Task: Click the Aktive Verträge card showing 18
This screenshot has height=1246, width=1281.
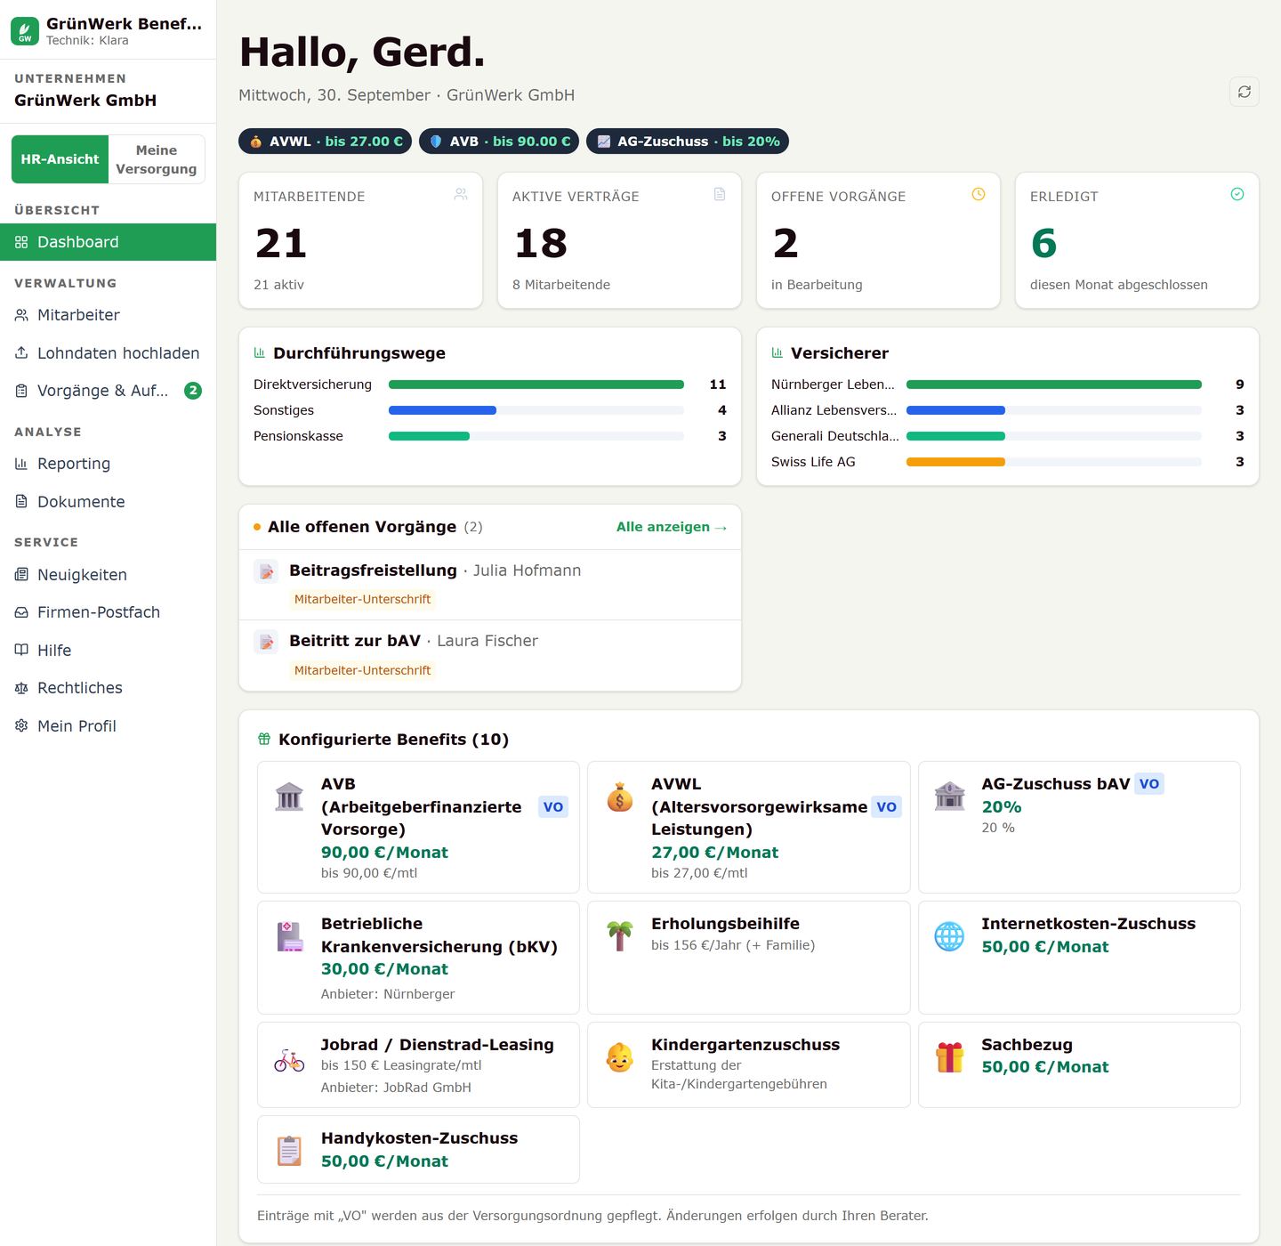Action: click(619, 240)
